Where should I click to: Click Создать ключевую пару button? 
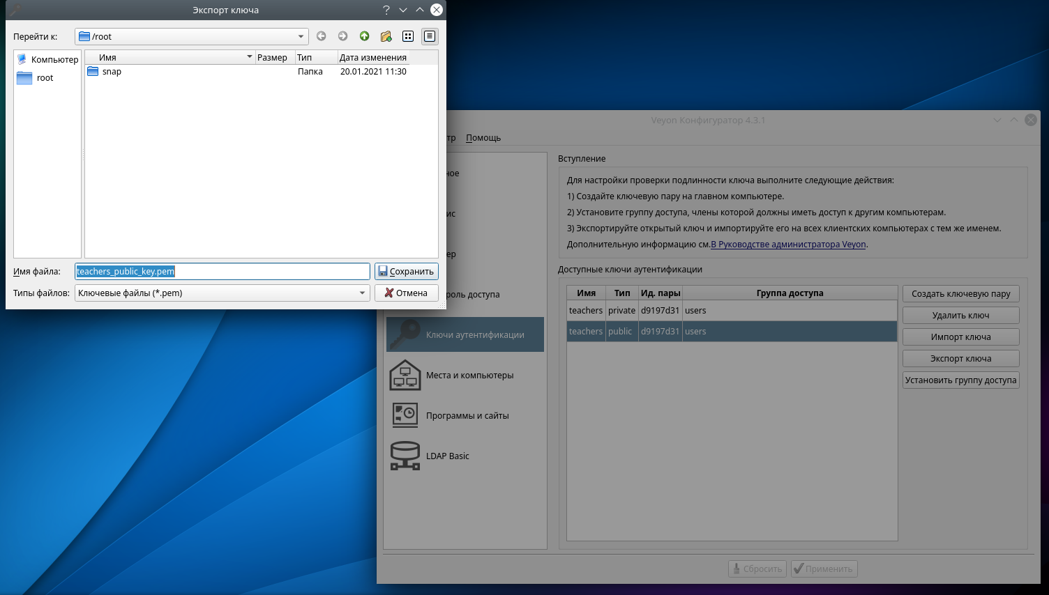pyautogui.click(x=961, y=294)
